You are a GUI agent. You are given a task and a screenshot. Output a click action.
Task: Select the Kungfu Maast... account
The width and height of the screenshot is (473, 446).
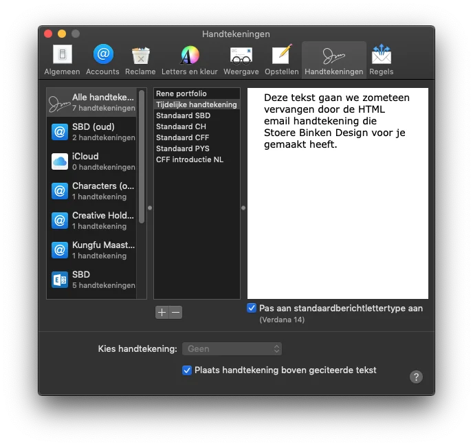coord(91,250)
